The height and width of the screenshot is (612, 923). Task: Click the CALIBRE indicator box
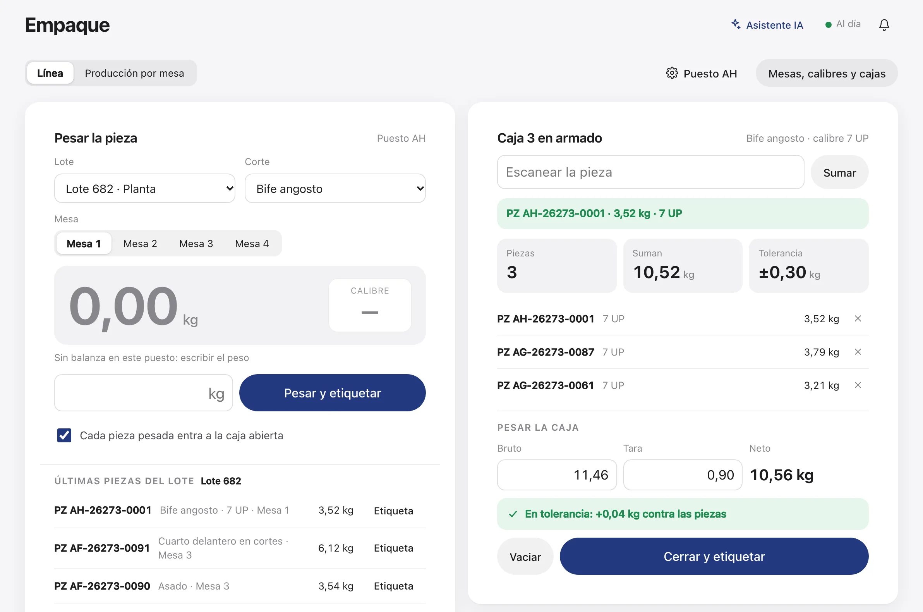click(x=370, y=305)
